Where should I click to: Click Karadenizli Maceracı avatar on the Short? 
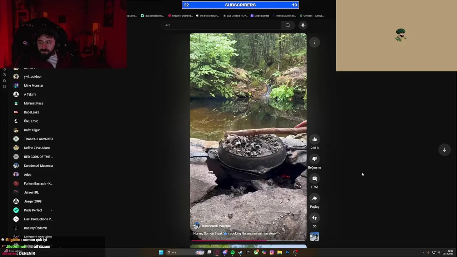tap(197, 226)
